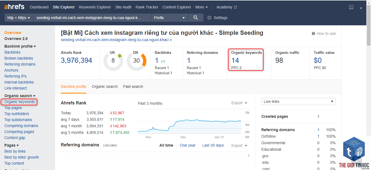371x170 pixels.
Task: Click the search magnifier button
Action: tap(196, 18)
